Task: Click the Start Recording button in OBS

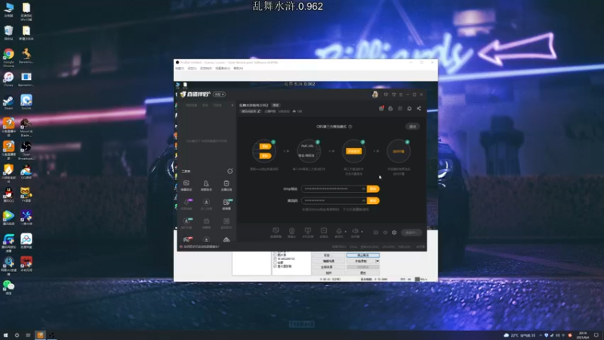Action: click(x=361, y=261)
